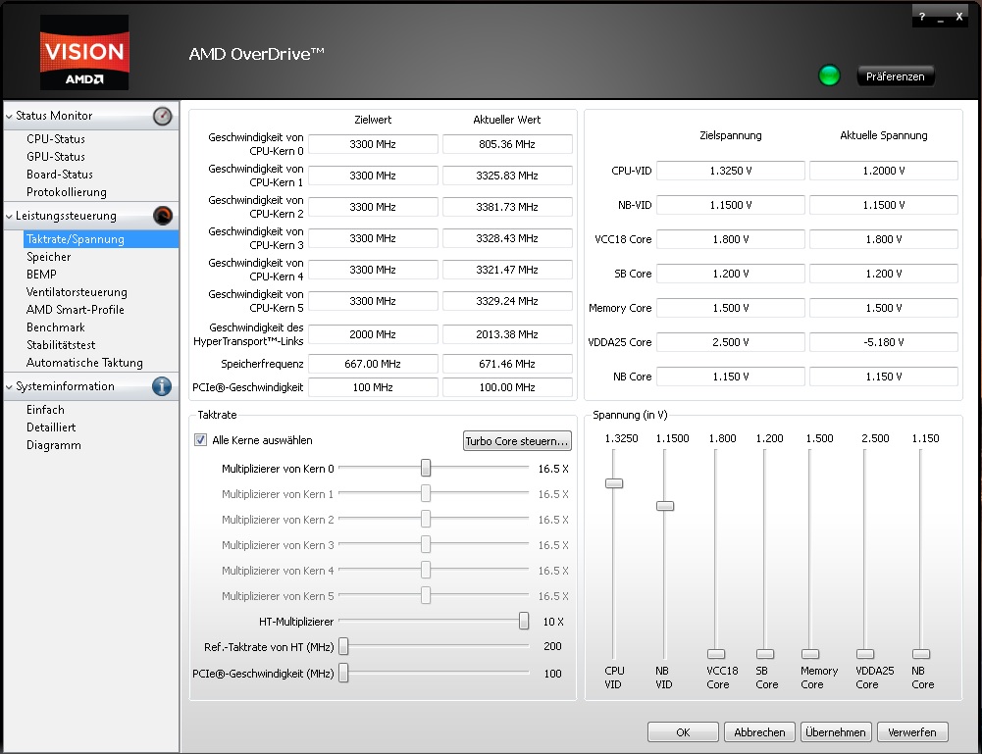Viewport: 982px width, 754px height.
Task: Open Speicher settings
Action: click(49, 257)
